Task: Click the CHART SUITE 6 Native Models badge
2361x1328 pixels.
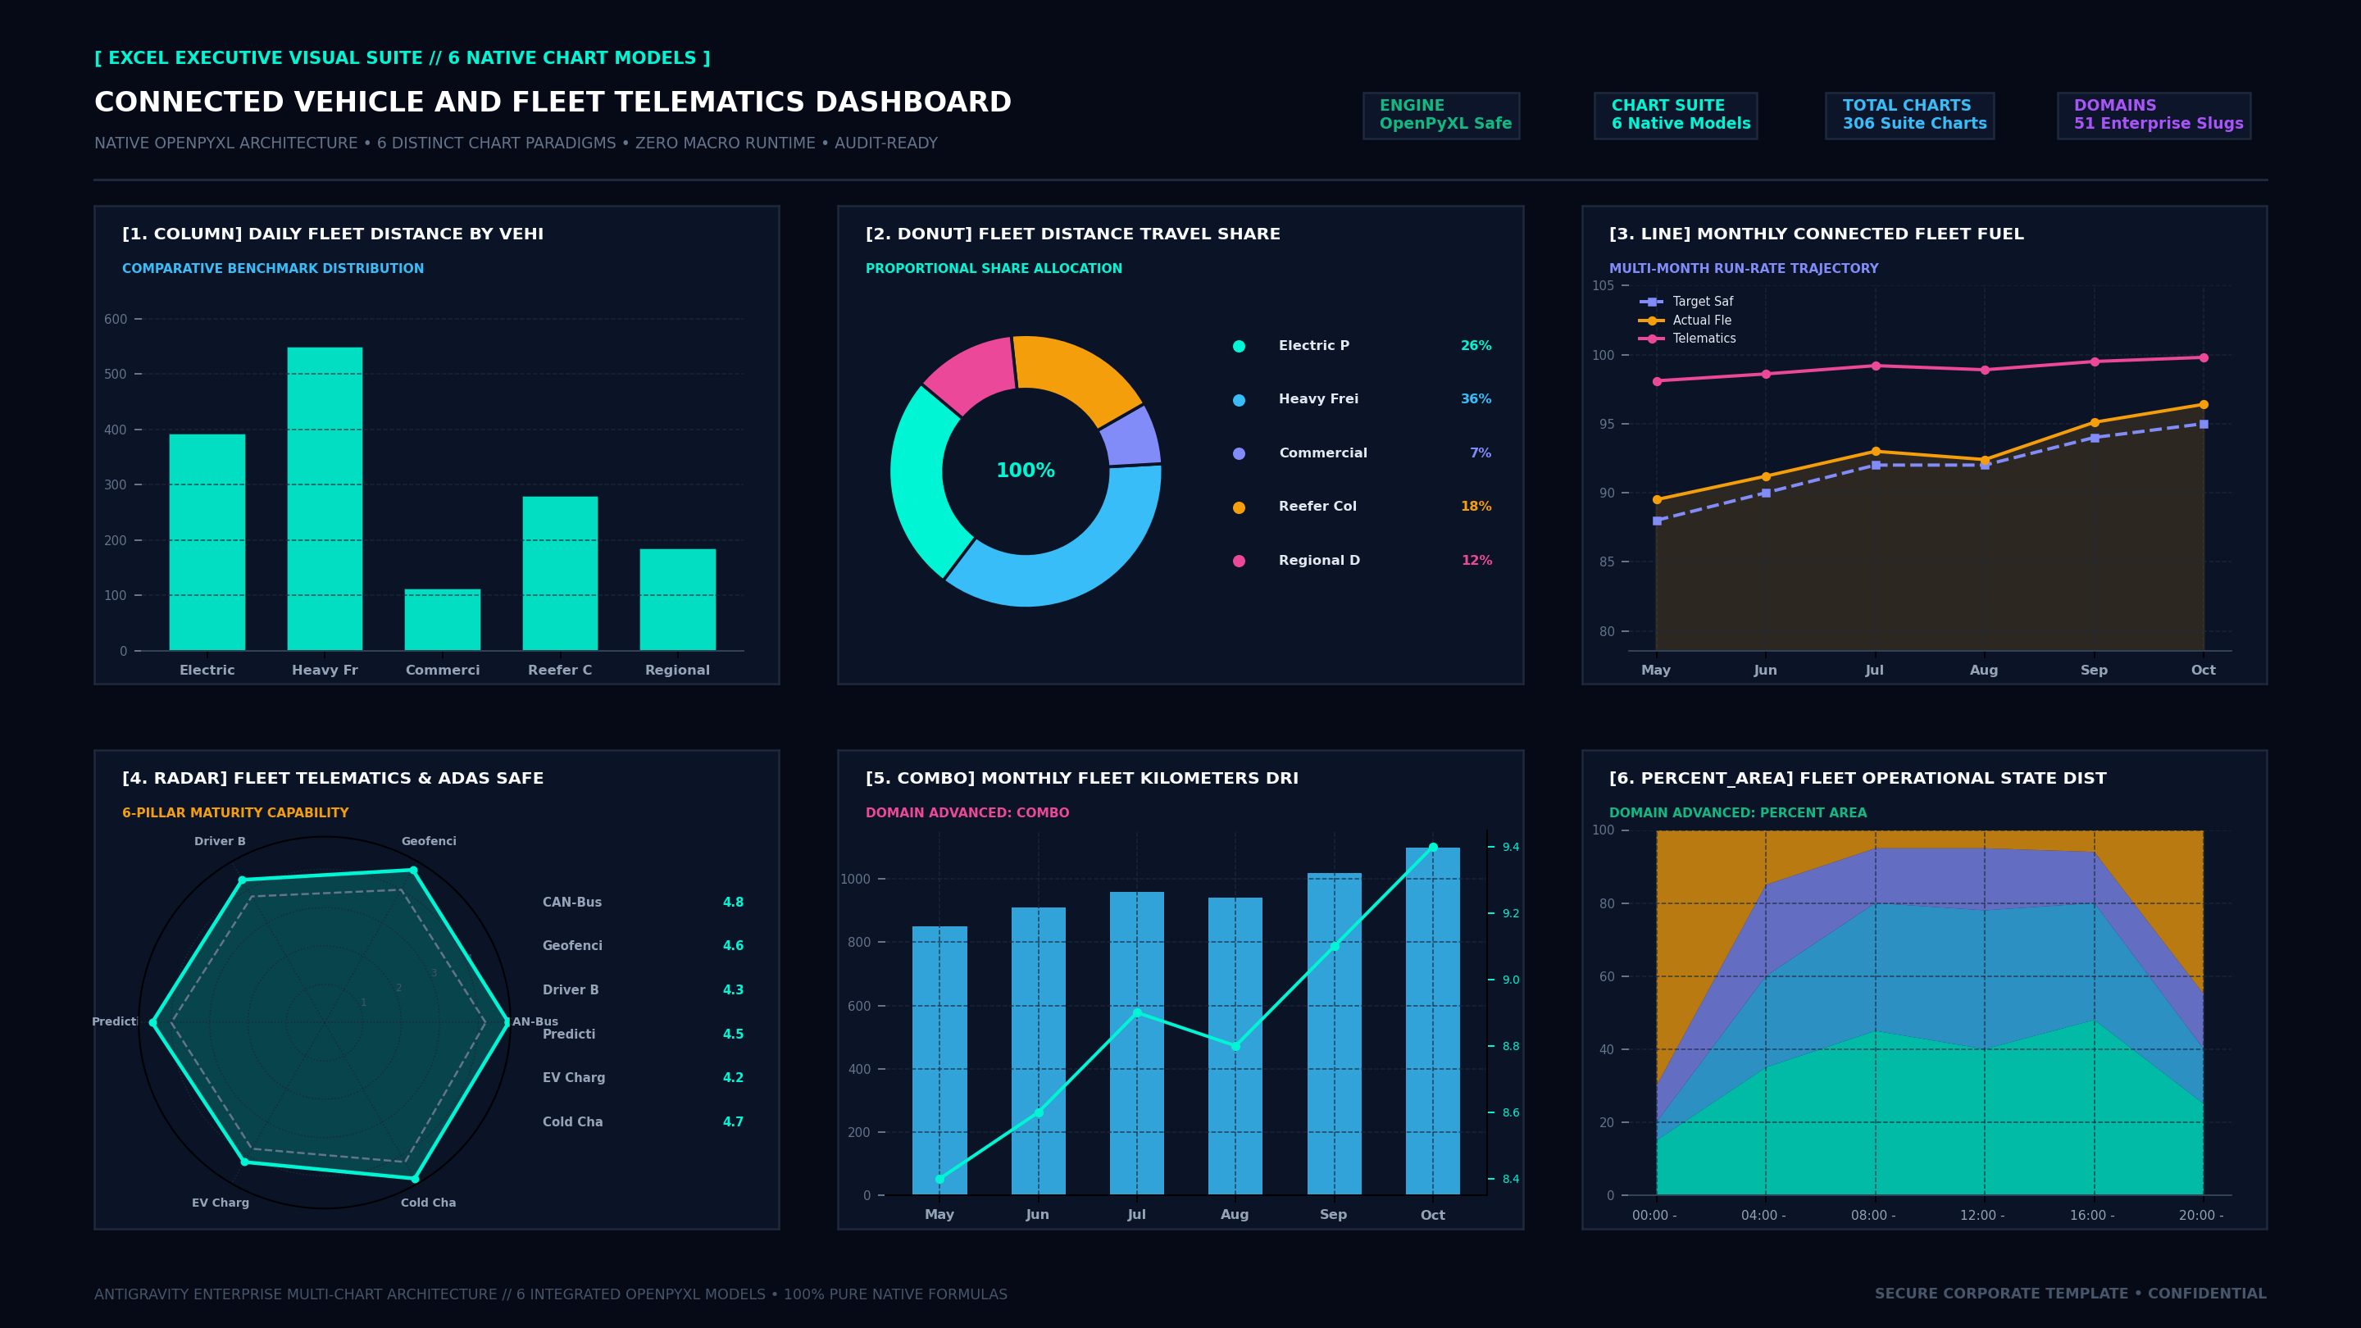Action: click(1676, 116)
